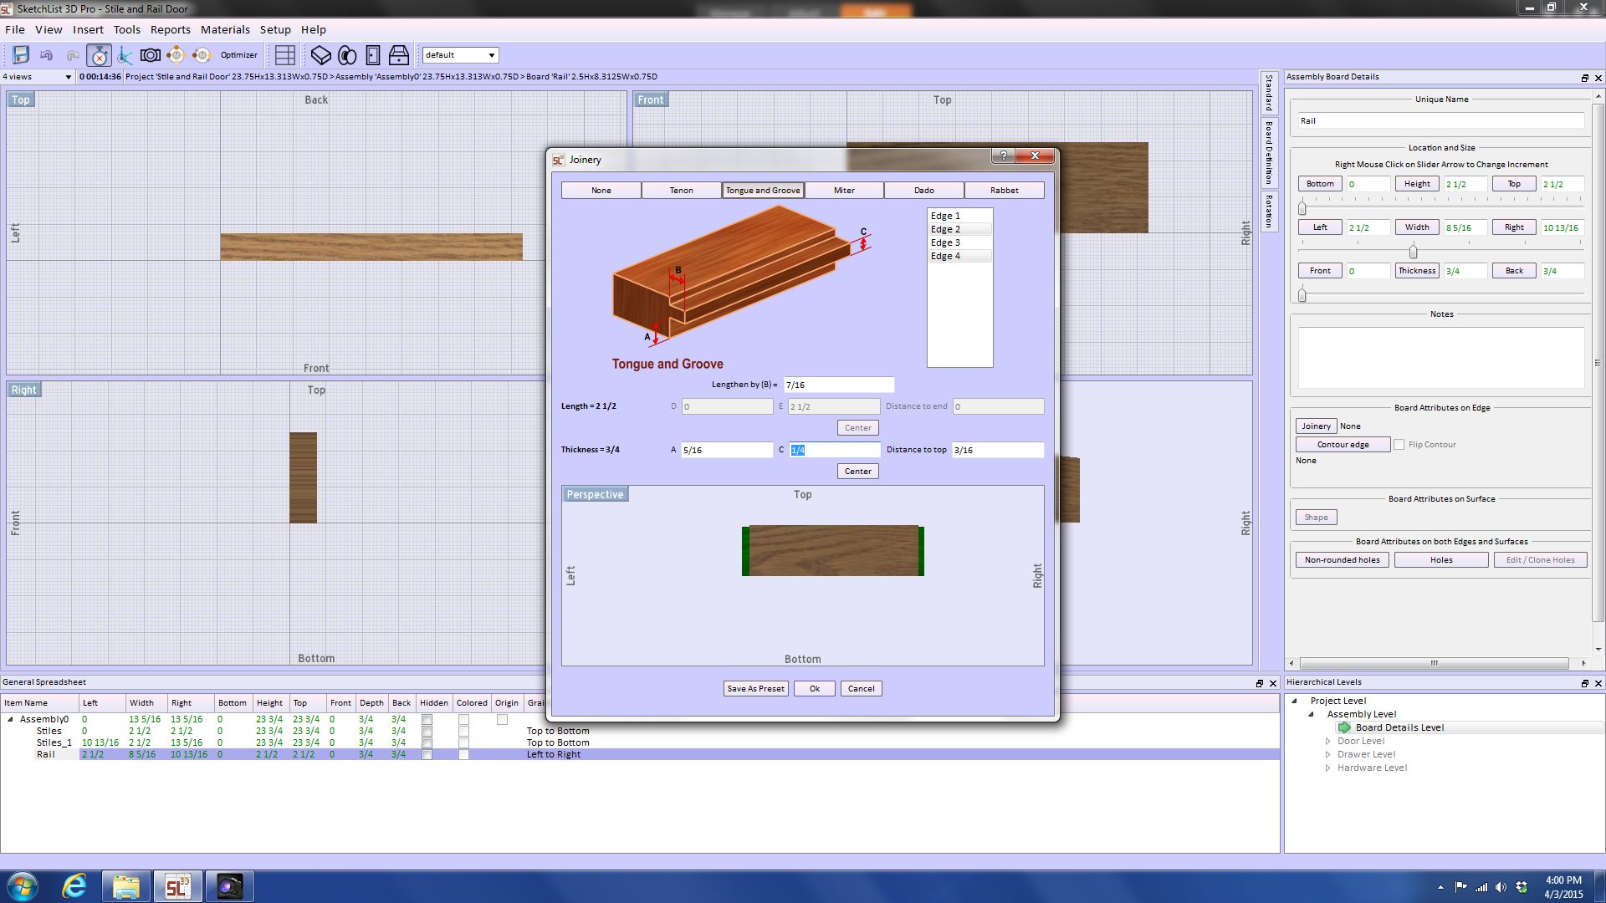The height and width of the screenshot is (903, 1606).
Task: Click the Bottom/Height/Top slider handle
Action: tap(1302, 207)
